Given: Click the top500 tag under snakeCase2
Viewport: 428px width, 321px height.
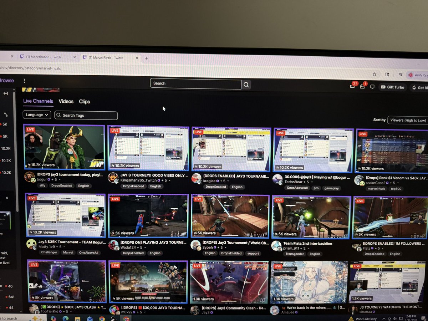Looking at the screenshot, I should (396, 189).
